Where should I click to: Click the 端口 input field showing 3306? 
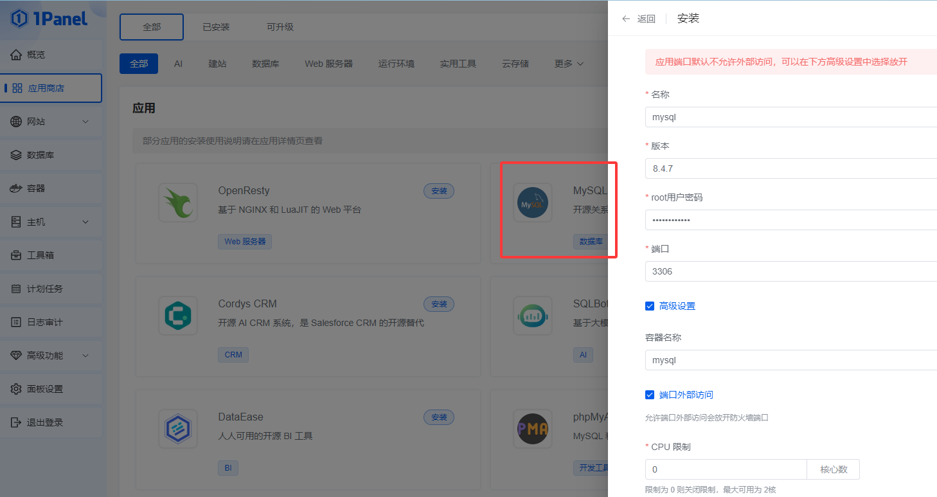pos(790,271)
